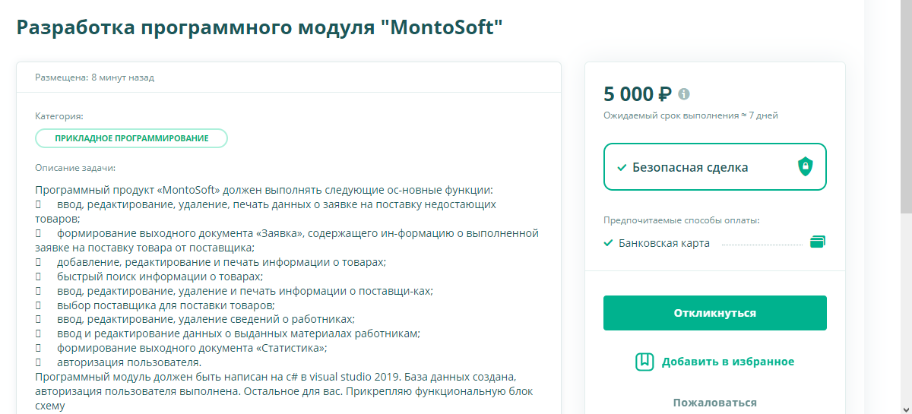Click the Описание задачи heading
This screenshot has width=912, height=414.
[75, 168]
